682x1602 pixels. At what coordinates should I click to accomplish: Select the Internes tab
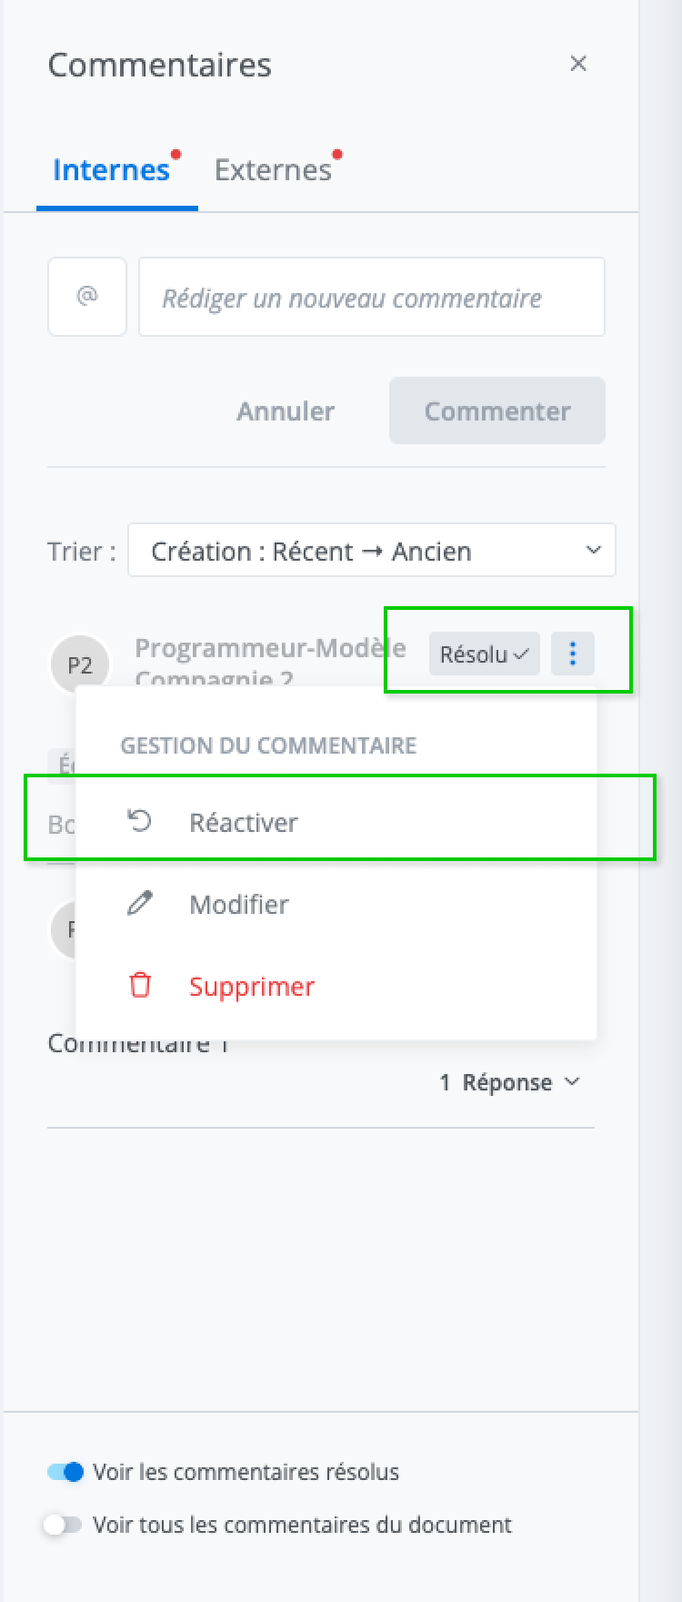(x=112, y=170)
